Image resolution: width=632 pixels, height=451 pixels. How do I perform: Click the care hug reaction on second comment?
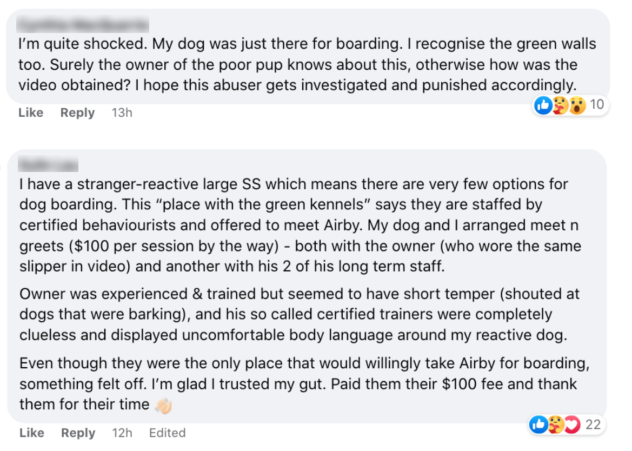click(x=556, y=425)
